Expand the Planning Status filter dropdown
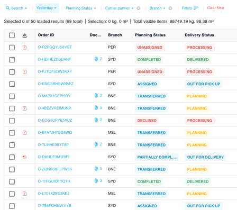Image resolution: width=237 pixels, height=210 pixels. 81,8
